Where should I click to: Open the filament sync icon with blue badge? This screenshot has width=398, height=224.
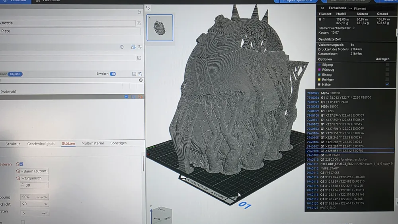133,47
